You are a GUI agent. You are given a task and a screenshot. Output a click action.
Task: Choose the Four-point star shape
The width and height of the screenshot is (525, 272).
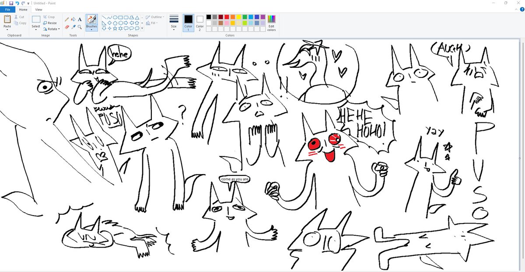[x=110, y=28]
